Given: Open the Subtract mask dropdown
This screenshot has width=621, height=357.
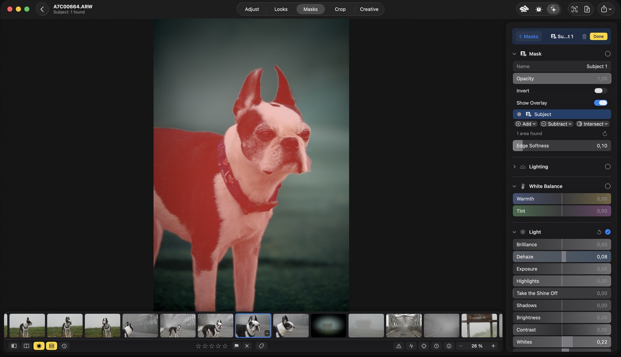Looking at the screenshot, I should click(x=557, y=124).
